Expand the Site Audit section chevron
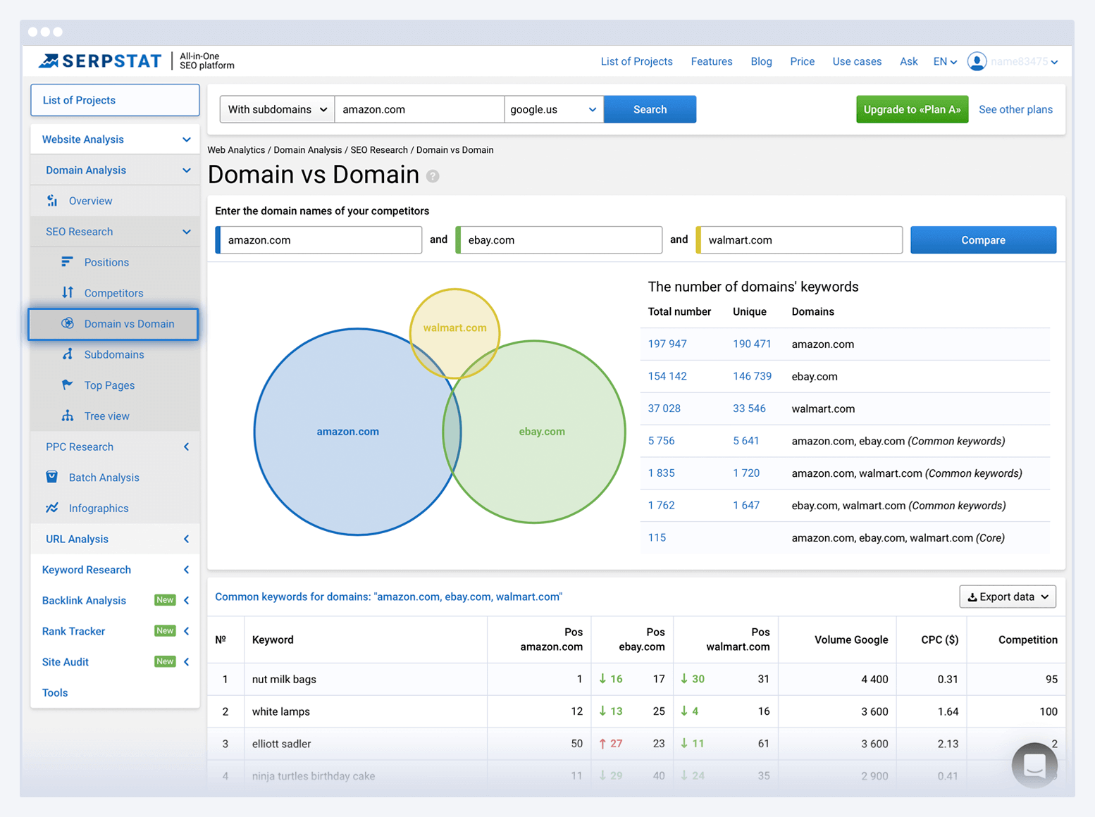The height and width of the screenshot is (817, 1095). [x=186, y=661]
